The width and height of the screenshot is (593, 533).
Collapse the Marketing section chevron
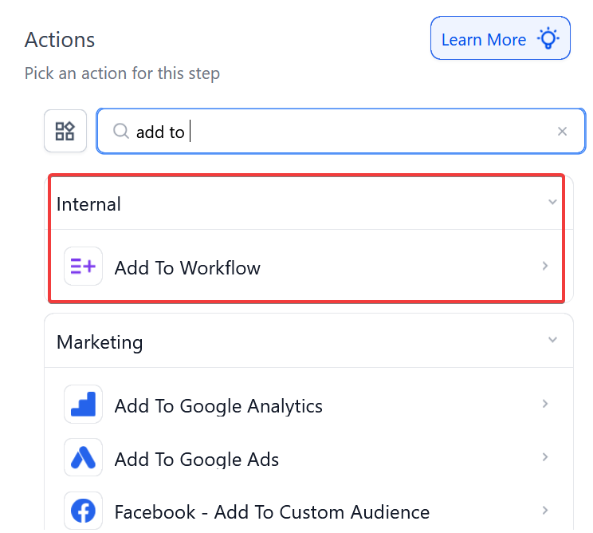(x=552, y=341)
